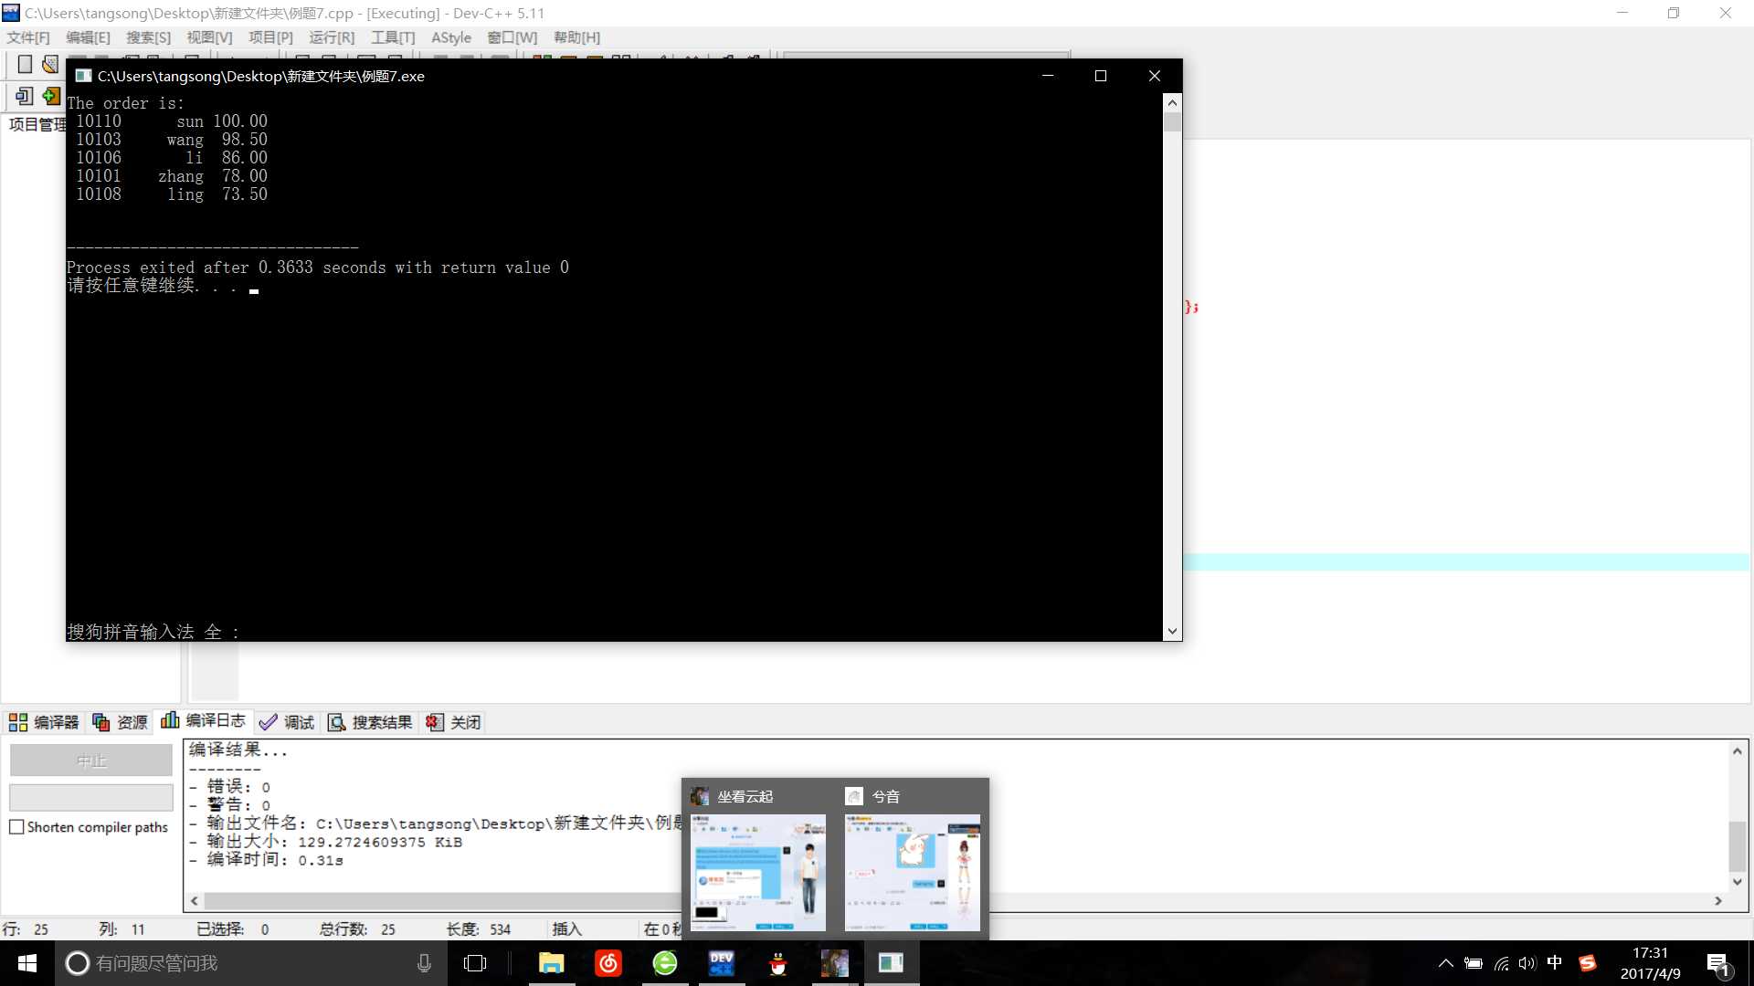Scroll up in the console output

point(1171,102)
